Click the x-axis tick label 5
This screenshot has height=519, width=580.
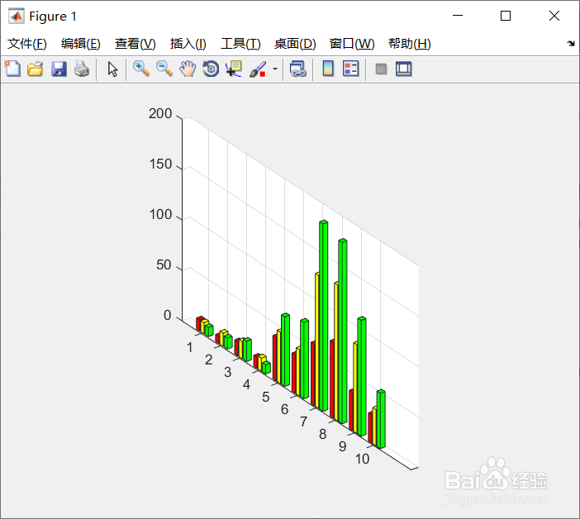[x=265, y=397]
